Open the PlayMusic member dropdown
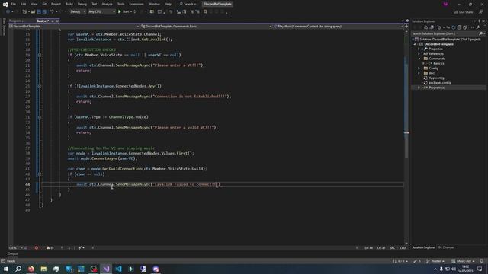This screenshot has width=488, height=274. coord(339,27)
